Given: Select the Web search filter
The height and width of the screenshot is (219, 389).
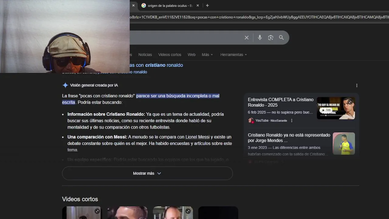Looking at the screenshot, I should [x=191, y=55].
